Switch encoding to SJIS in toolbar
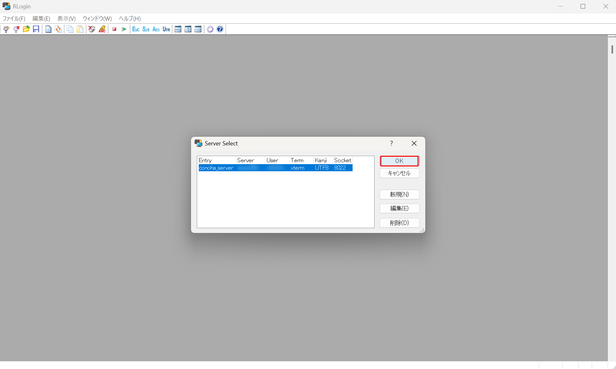The height and width of the screenshot is (369, 616). (146, 29)
